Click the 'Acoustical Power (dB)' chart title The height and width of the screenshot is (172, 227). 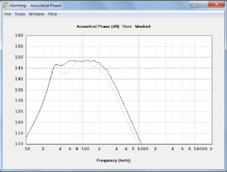[98, 26]
